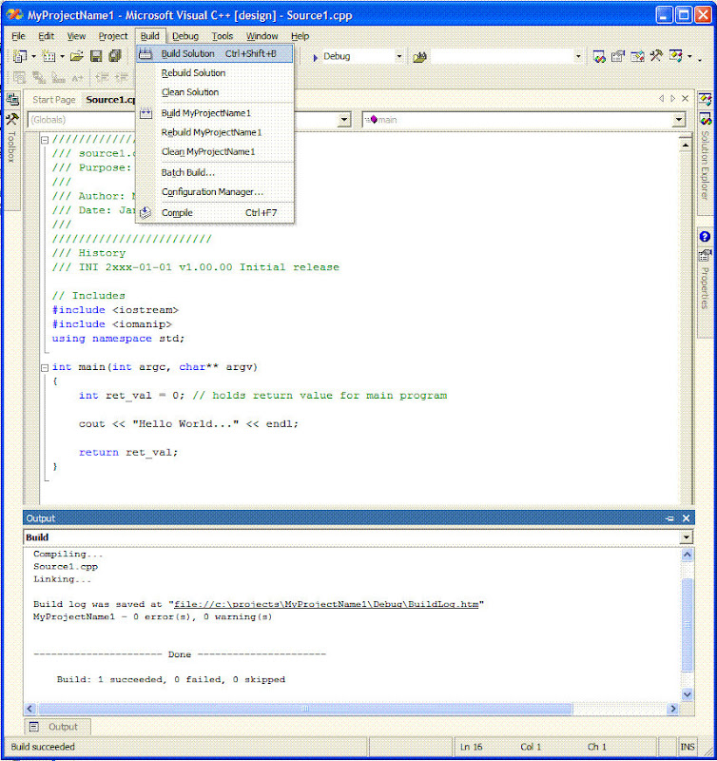The image size is (717, 761).
Task: Collapse the int main function block
Action: tap(45, 368)
